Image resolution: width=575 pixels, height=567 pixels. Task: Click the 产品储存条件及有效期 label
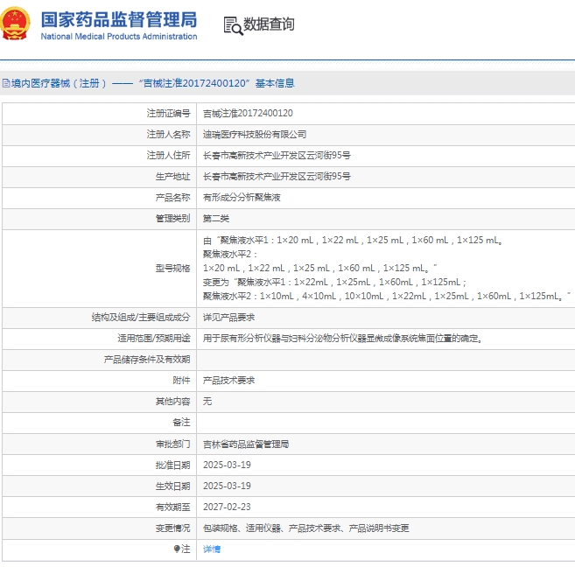click(147, 360)
